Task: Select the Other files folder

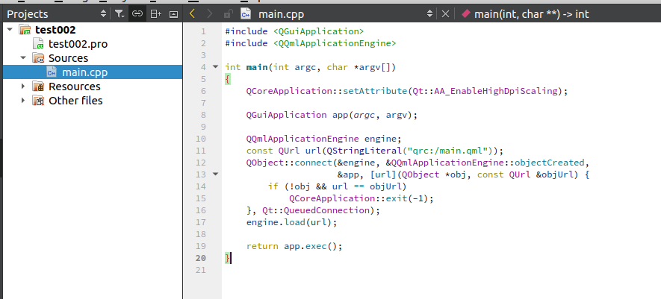Action: coord(75,101)
